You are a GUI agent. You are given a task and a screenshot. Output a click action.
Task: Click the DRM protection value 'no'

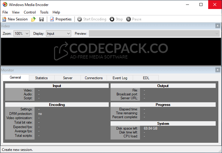click(40, 114)
